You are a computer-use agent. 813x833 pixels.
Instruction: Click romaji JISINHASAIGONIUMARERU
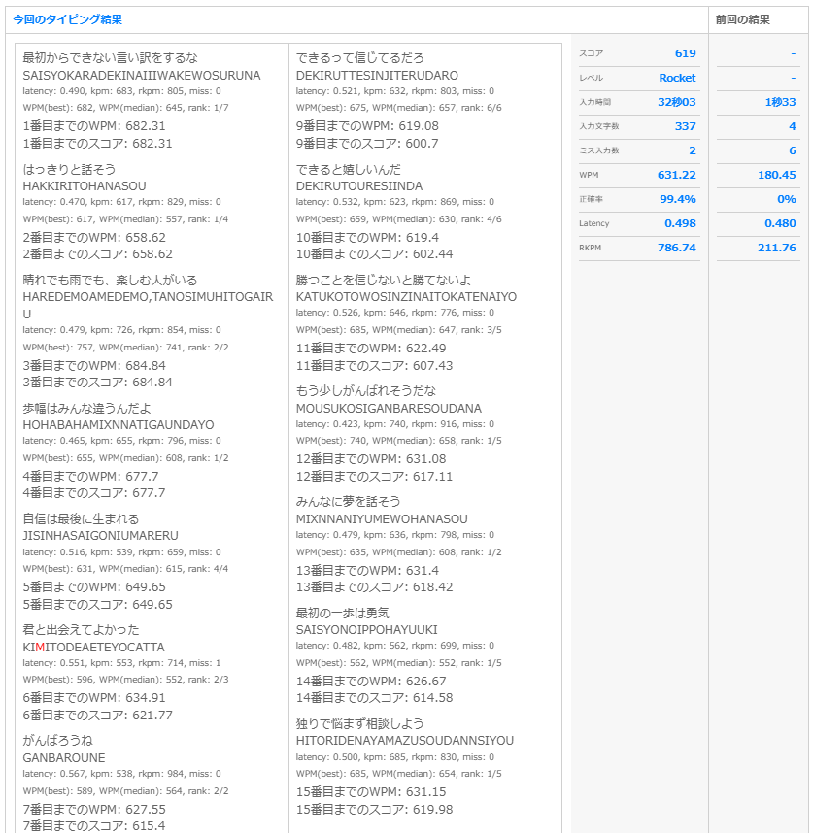100,536
